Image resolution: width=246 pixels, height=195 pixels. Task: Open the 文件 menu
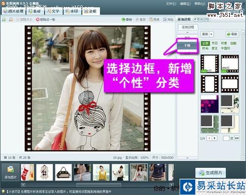pyautogui.click(x=171, y=3)
